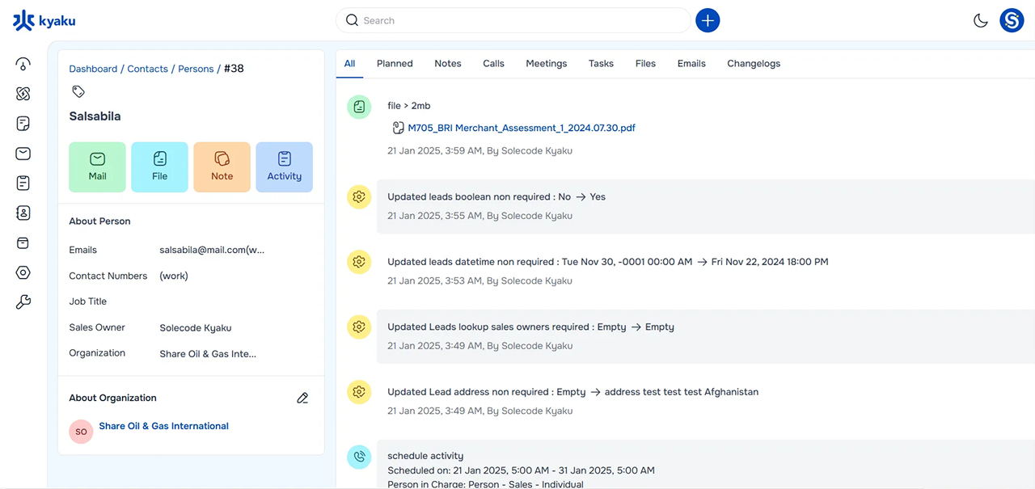Screen dimensions: 1035x489
Task: Click the Persons breadcrumb link
Action: point(196,69)
